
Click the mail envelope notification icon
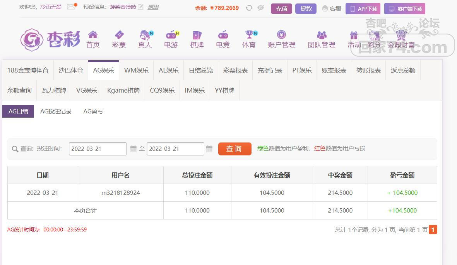(x=71, y=7)
